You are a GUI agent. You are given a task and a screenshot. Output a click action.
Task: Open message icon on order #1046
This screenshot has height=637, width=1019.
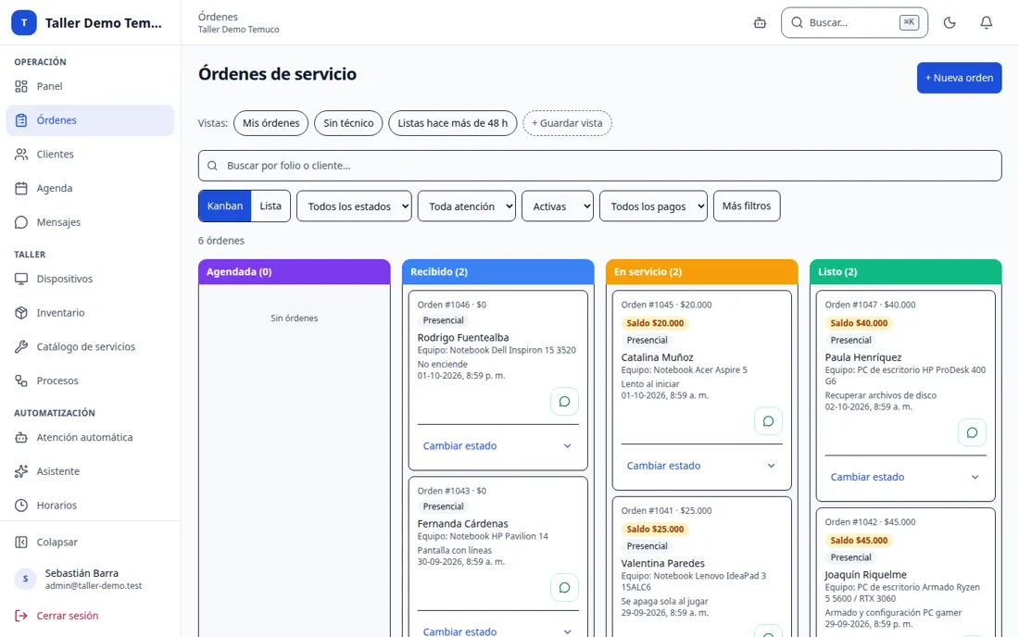coord(564,401)
